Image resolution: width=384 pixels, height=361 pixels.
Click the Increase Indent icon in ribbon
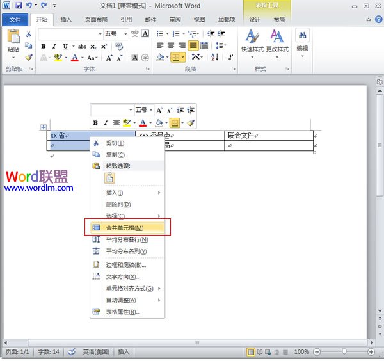coord(221,33)
